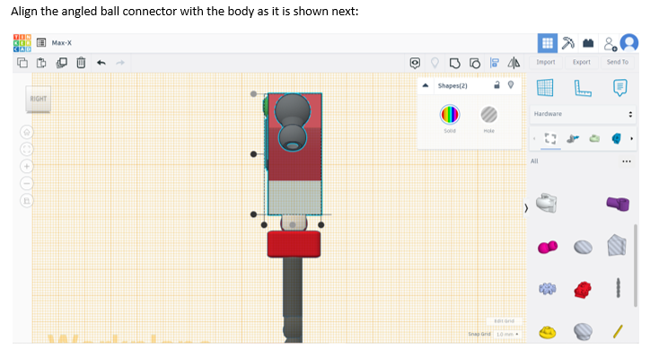Click Fit all in view button

click(x=27, y=149)
